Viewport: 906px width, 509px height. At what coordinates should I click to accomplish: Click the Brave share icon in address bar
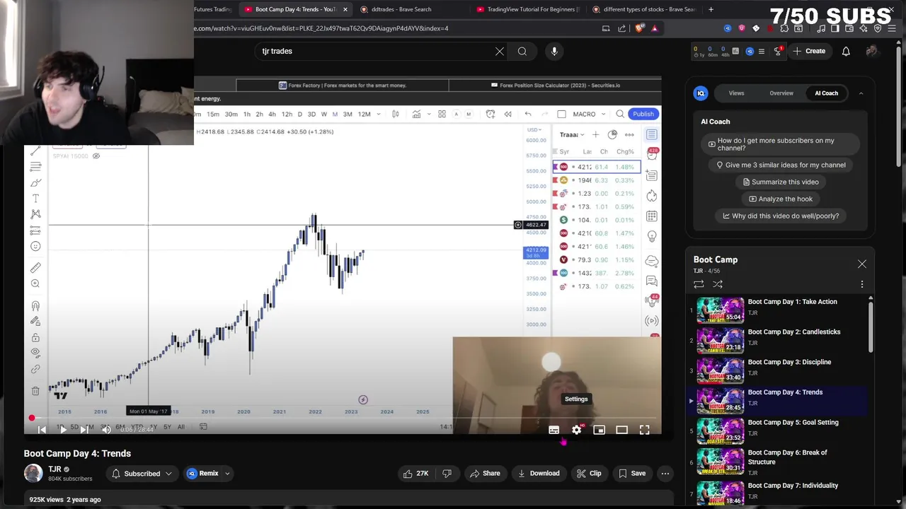[x=622, y=28]
